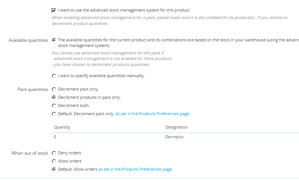The height and width of the screenshot is (180, 299).
Task: Click the hint about enabling advanced stock for packs
Action: click(x=169, y=20)
